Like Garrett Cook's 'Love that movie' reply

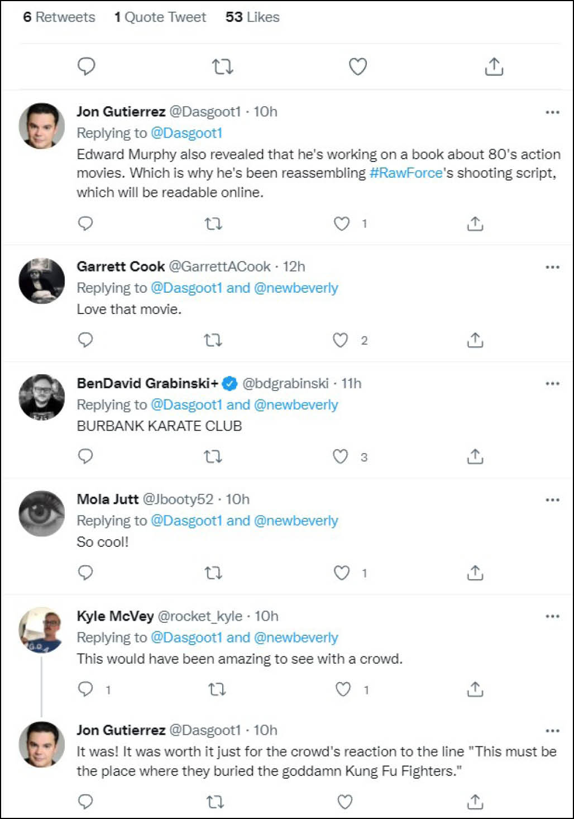[x=341, y=340]
